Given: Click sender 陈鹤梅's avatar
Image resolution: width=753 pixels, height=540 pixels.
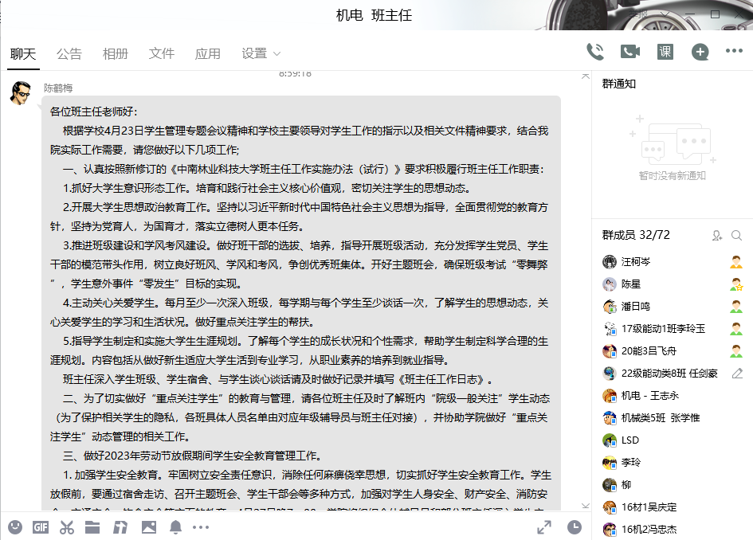Looking at the screenshot, I should point(21,92).
